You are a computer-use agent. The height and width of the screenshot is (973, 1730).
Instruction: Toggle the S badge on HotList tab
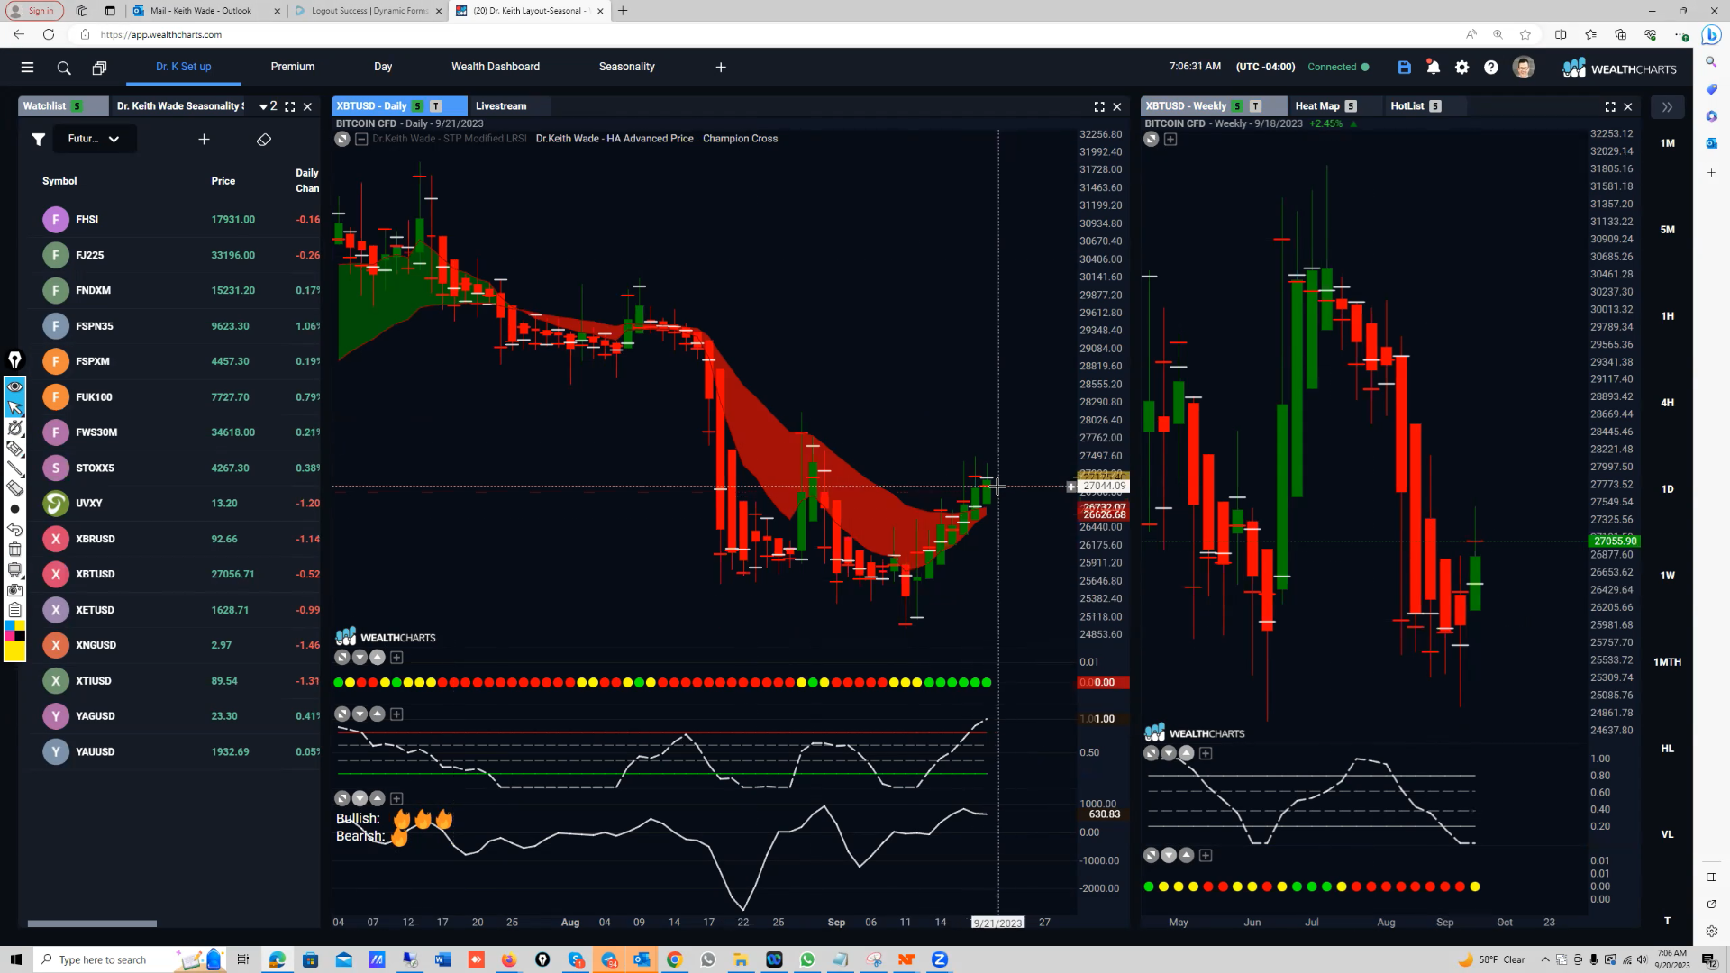point(1435,106)
